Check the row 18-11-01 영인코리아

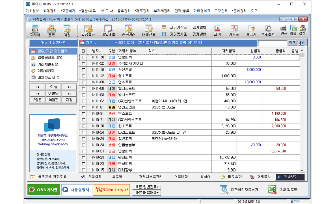(83, 107)
